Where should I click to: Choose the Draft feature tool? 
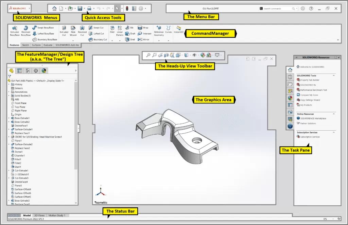[130, 34]
